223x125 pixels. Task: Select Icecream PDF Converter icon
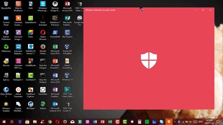point(18,64)
